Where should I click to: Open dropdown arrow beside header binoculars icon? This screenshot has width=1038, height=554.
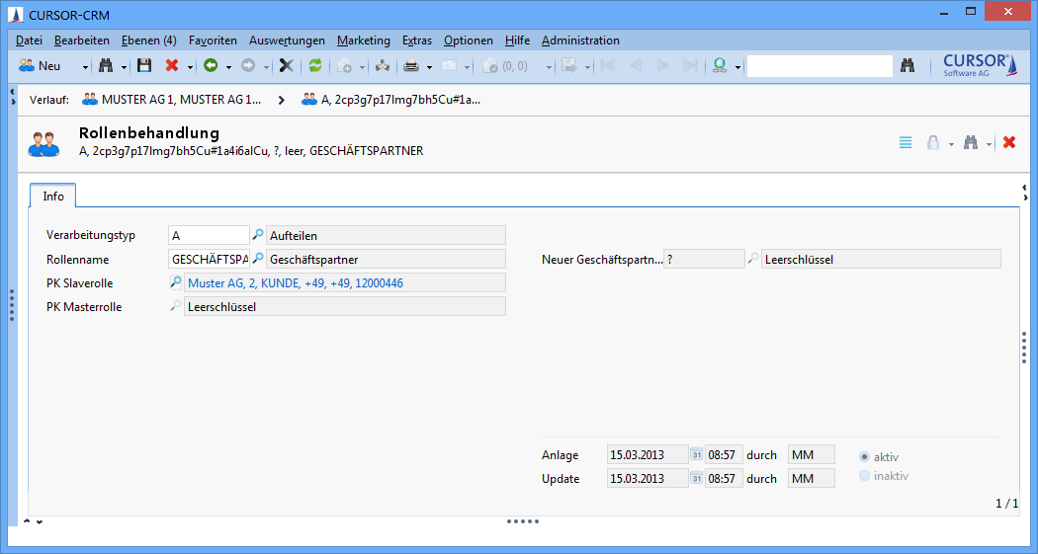pyautogui.click(x=989, y=144)
